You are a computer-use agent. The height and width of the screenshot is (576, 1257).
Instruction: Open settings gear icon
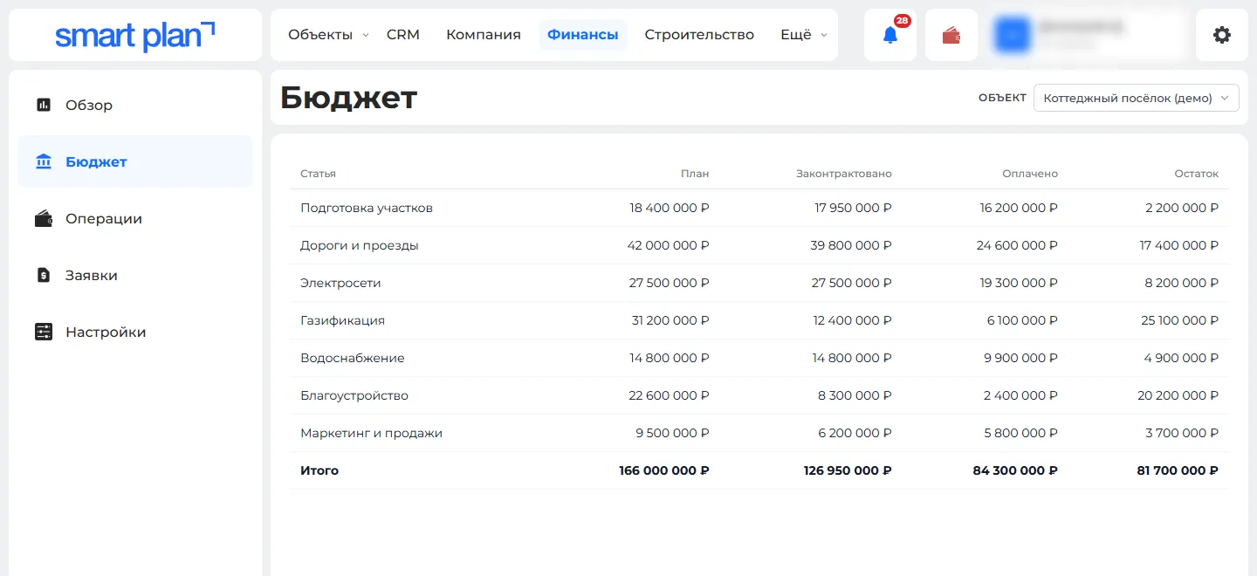[x=1222, y=35]
